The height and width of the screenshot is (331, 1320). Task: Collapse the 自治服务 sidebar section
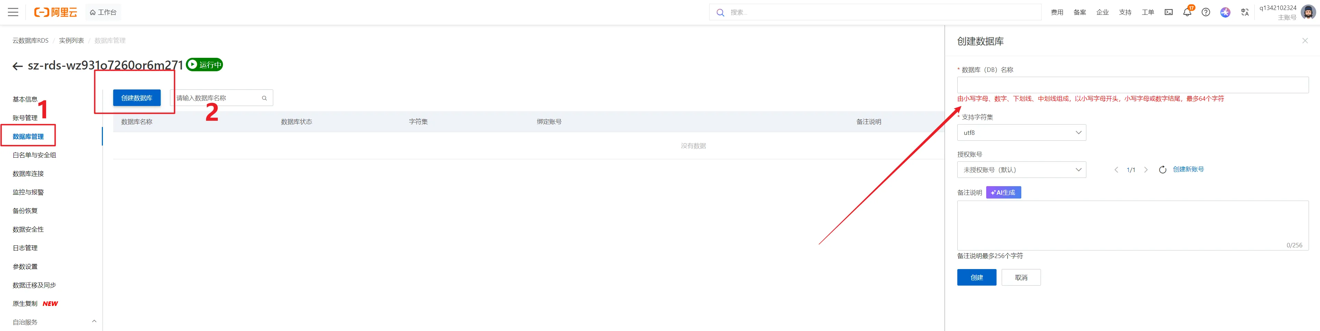point(94,322)
